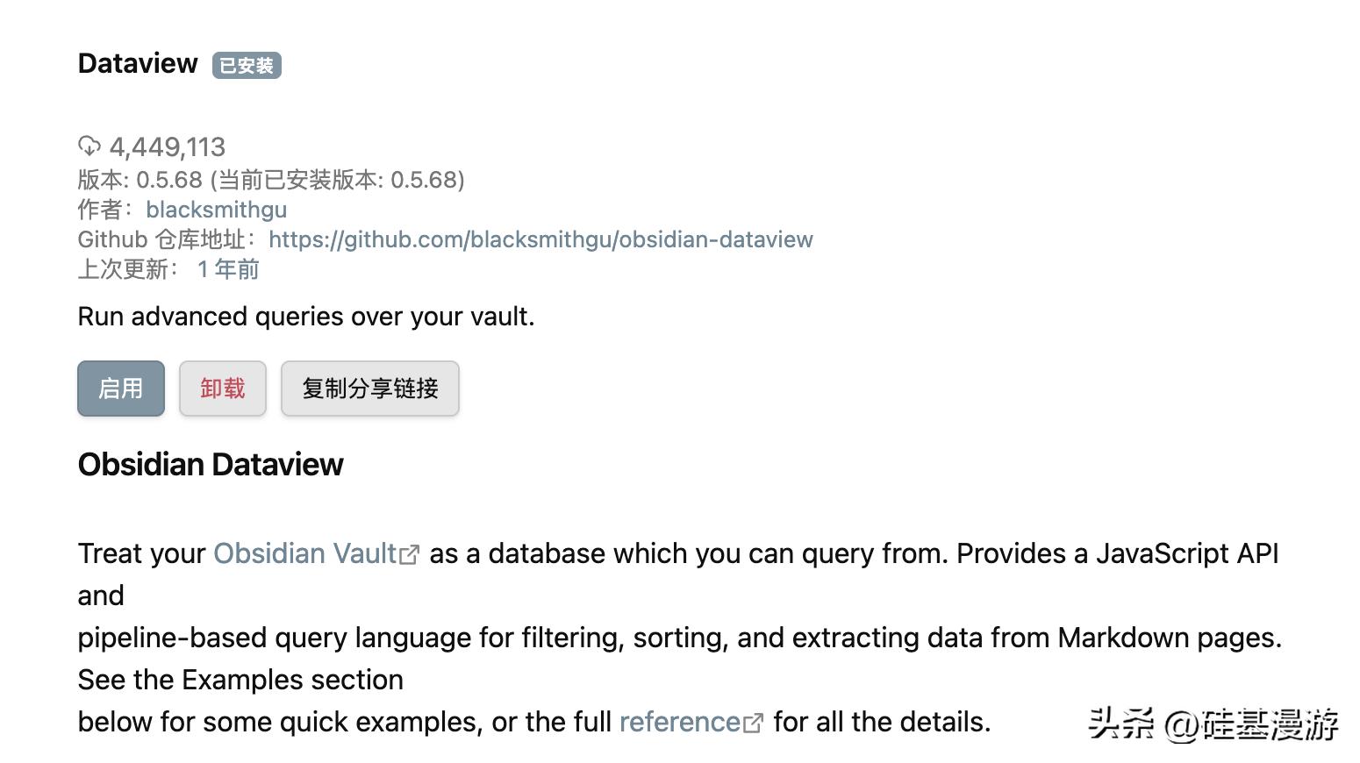Enable the Dataview plugin with 启用
Viewport: 1360px width, 763px height.
point(121,389)
